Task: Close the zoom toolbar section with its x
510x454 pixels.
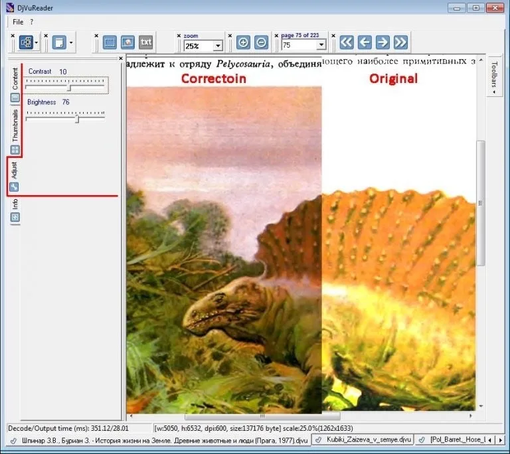Action: [x=179, y=36]
